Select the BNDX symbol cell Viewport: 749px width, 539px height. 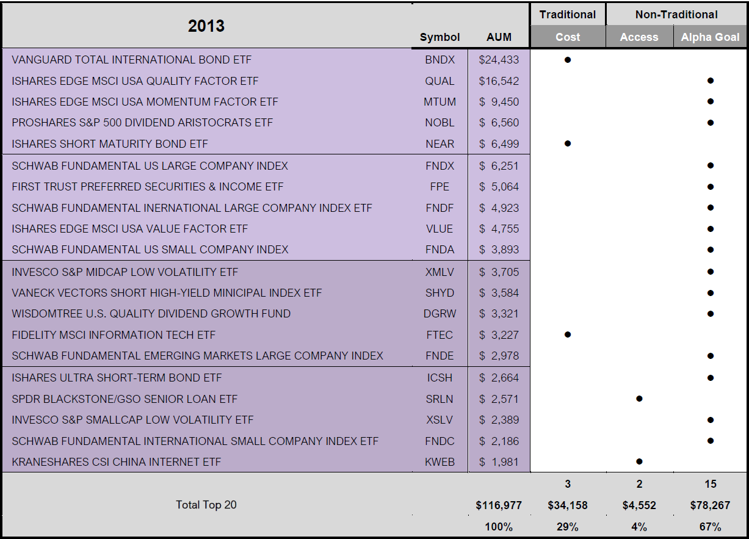coord(440,60)
